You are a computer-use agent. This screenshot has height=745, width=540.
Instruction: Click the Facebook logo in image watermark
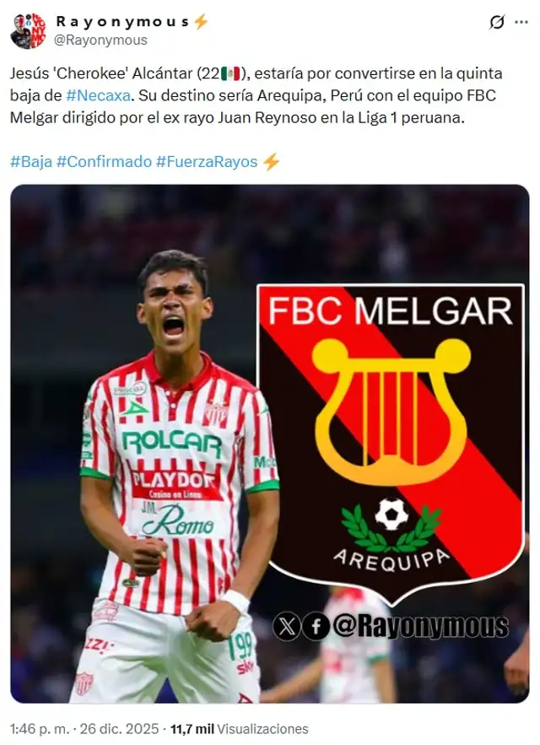pyautogui.click(x=316, y=626)
